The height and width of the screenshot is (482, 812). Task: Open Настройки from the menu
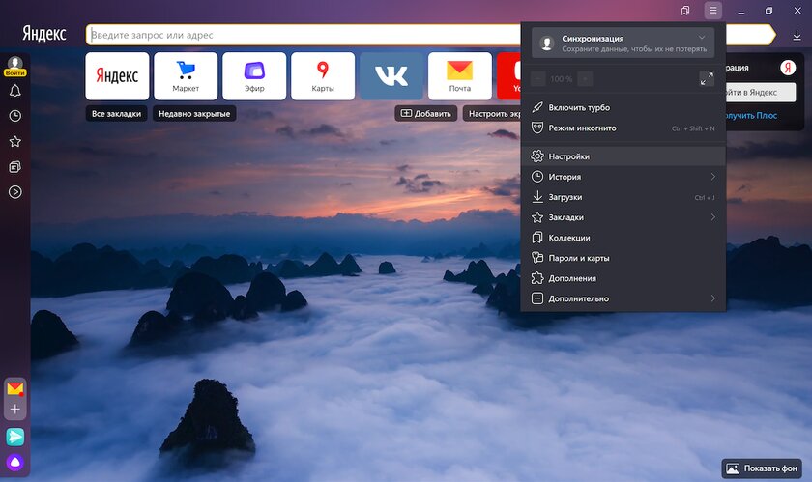pos(623,156)
